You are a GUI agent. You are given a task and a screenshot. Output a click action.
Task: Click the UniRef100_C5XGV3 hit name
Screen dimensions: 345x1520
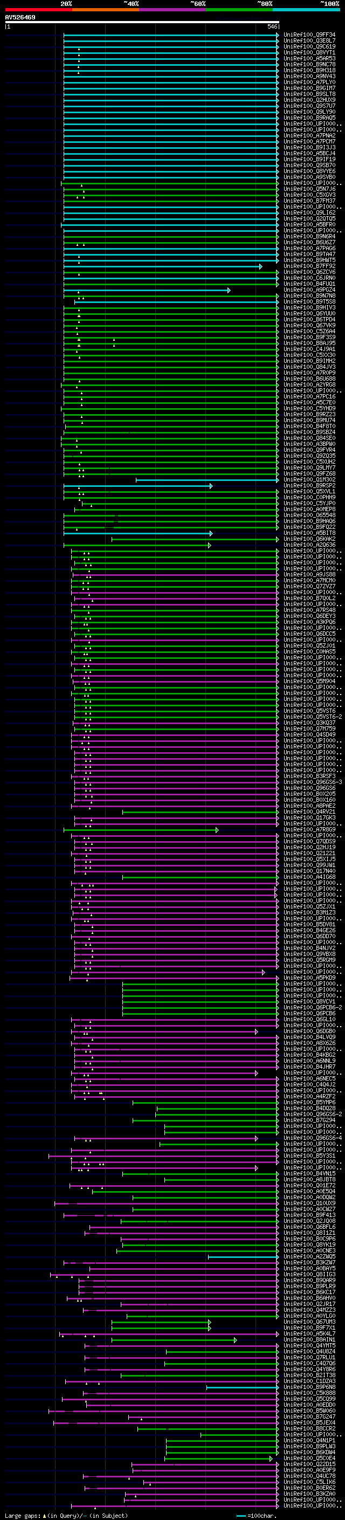pyautogui.click(x=309, y=195)
